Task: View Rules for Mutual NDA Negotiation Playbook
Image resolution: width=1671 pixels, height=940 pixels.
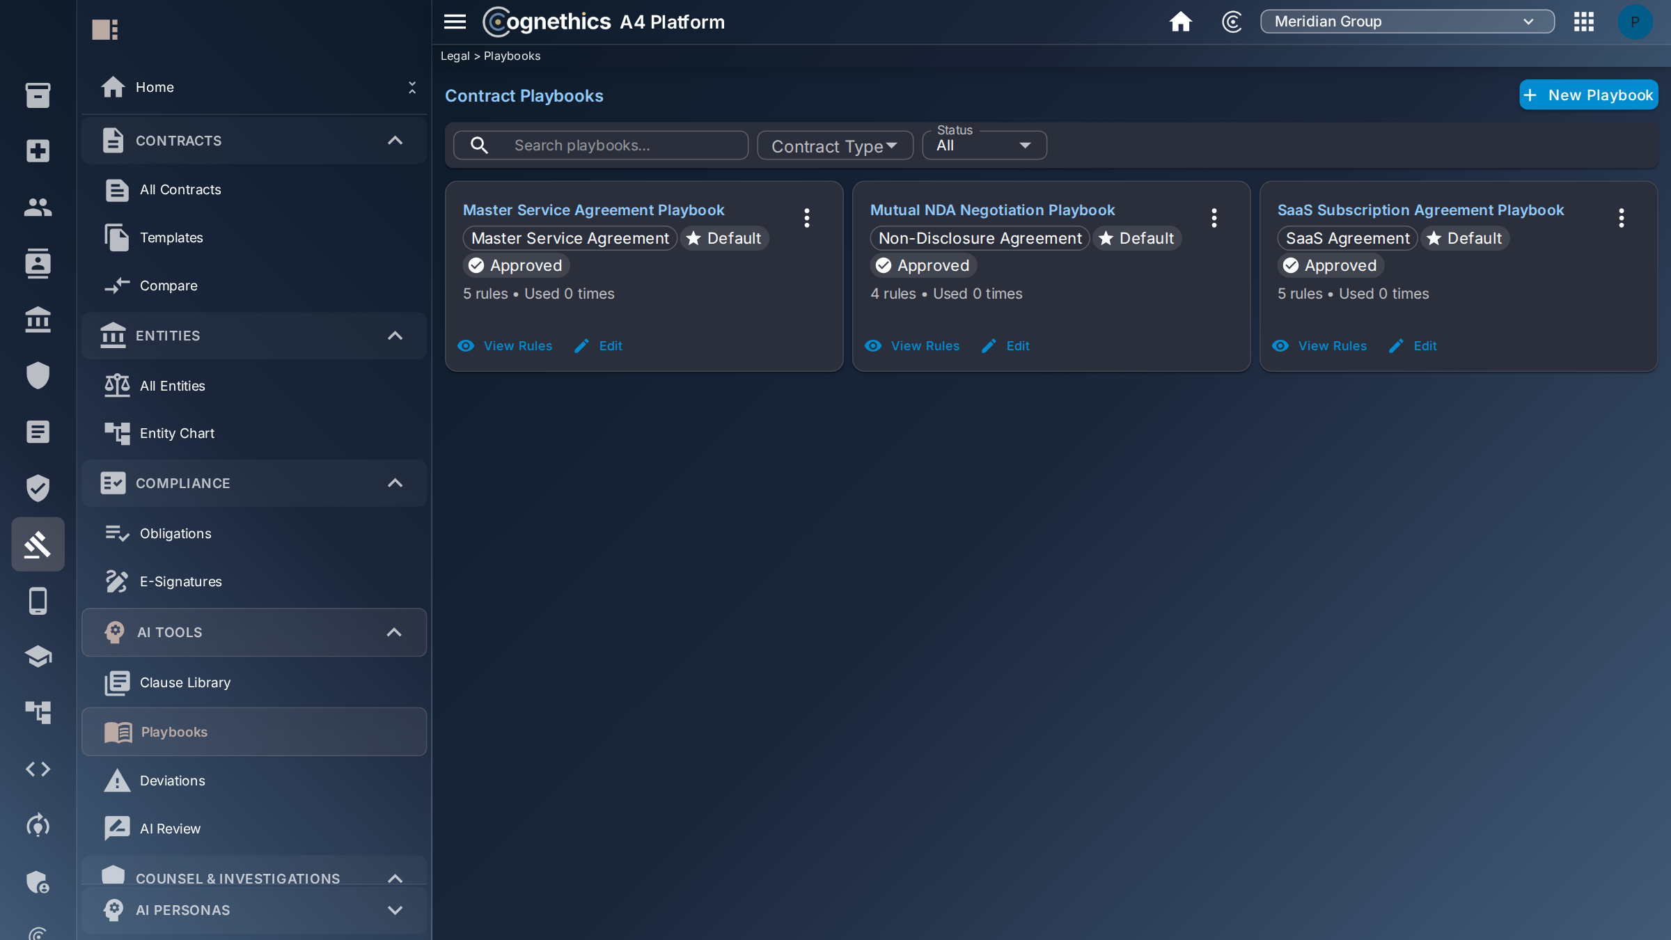Action: 913,346
